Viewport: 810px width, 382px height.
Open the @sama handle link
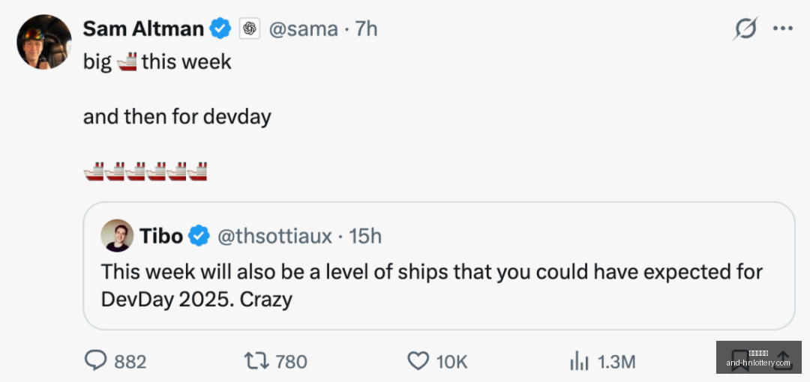(303, 29)
